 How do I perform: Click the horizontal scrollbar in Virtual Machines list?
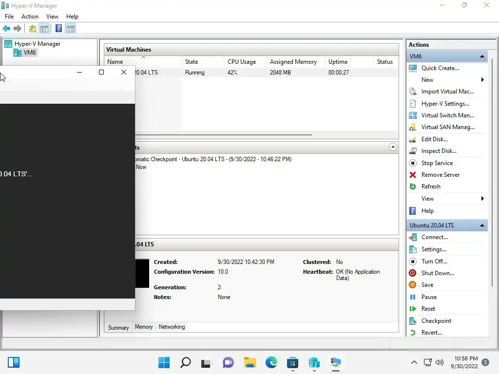(223, 135)
